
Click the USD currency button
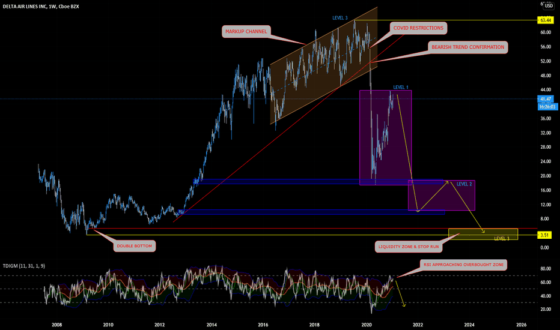click(549, 6)
